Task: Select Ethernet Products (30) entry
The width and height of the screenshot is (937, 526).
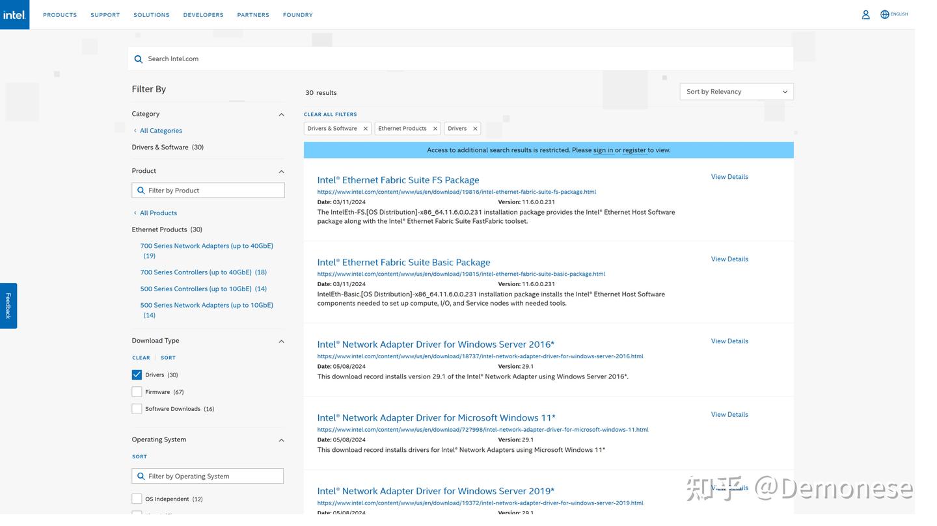Action: tap(167, 230)
